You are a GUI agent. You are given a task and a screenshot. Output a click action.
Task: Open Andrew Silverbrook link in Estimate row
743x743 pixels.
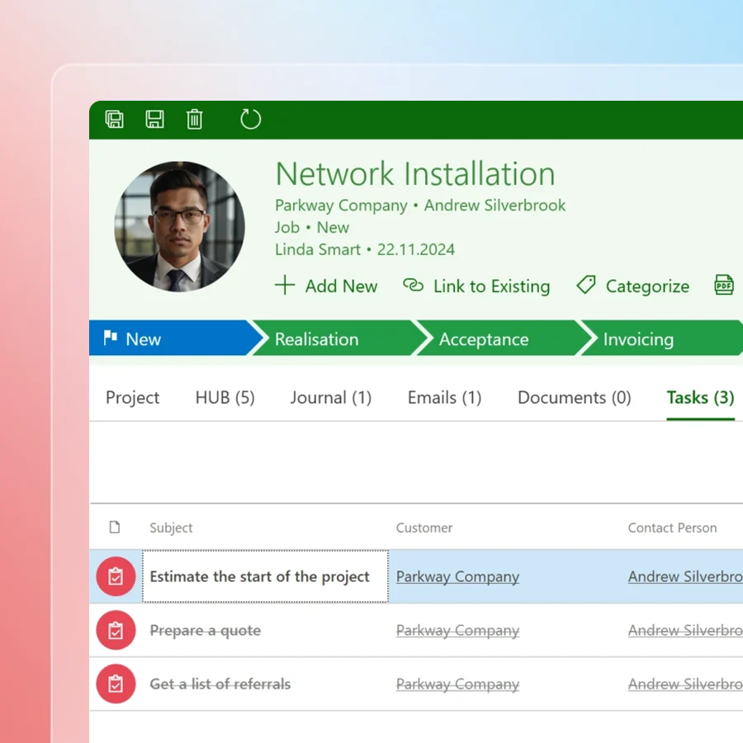685,577
